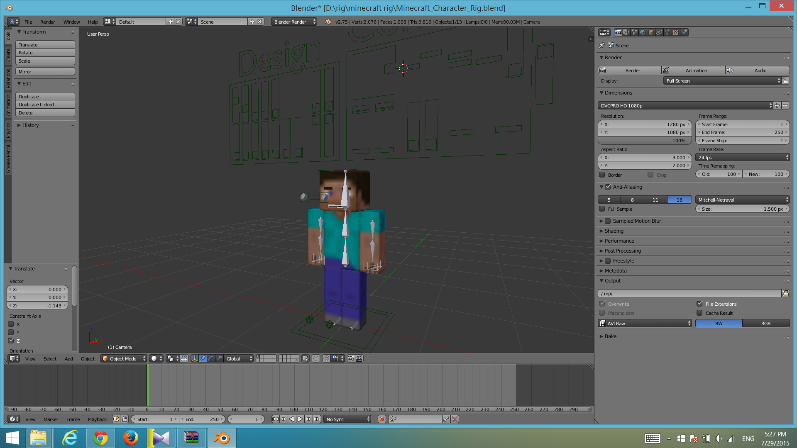The height and width of the screenshot is (448, 797).
Task: Enable the Full Sample checkbox
Action: pyautogui.click(x=602, y=209)
